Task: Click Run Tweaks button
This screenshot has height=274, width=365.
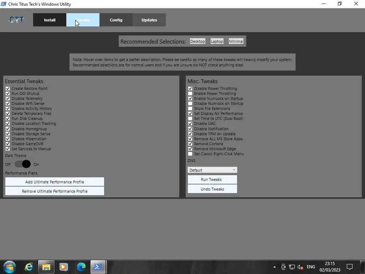Action: click(x=212, y=179)
